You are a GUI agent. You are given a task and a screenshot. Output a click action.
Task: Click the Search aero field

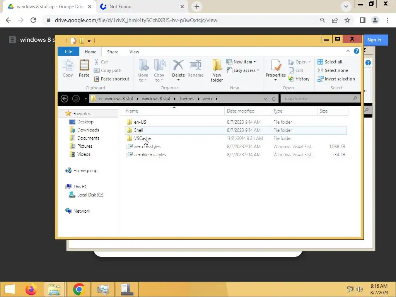coord(320,99)
